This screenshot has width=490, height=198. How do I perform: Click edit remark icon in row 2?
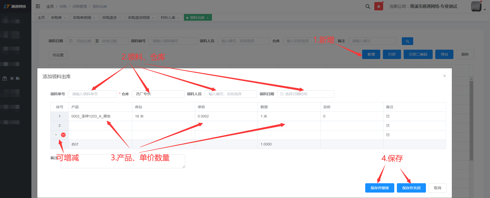(388, 126)
